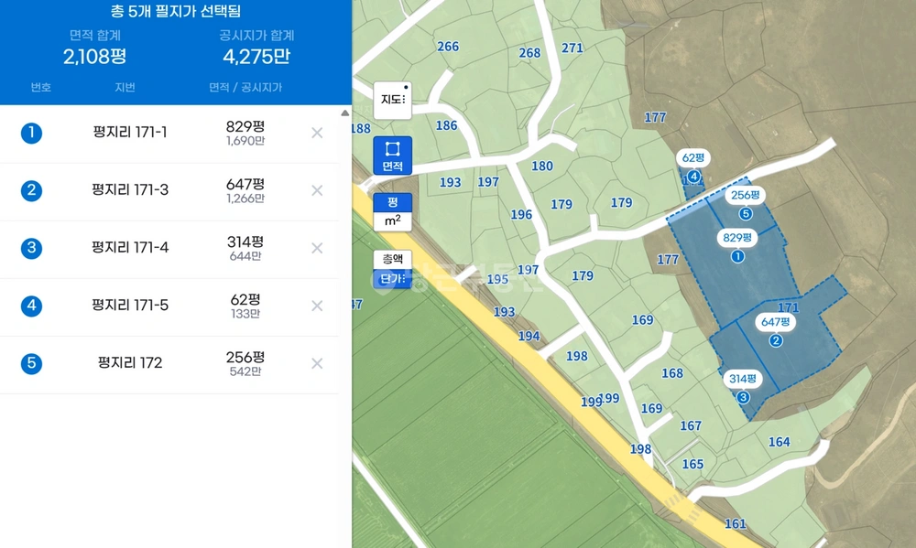Select the 평지리 171-5 row text

(x=130, y=306)
